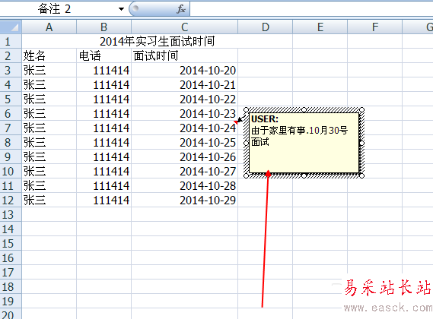Viewport: 433px width, 319px height.
Task: Click the USER: label in the comment
Action: pyautogui.click(x=265, y=119)
